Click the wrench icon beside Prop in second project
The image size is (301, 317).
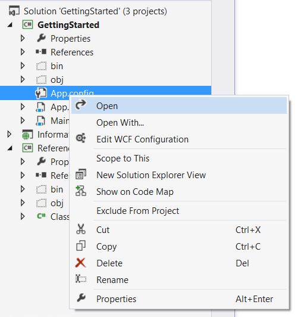pyautogui.click(x=42, y=161)
